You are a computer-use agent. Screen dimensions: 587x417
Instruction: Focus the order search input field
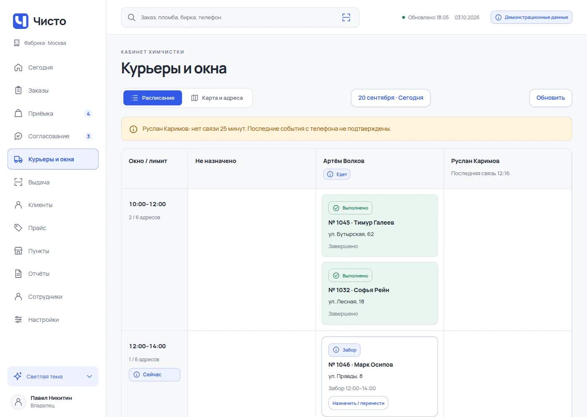[x=240, y=17]
